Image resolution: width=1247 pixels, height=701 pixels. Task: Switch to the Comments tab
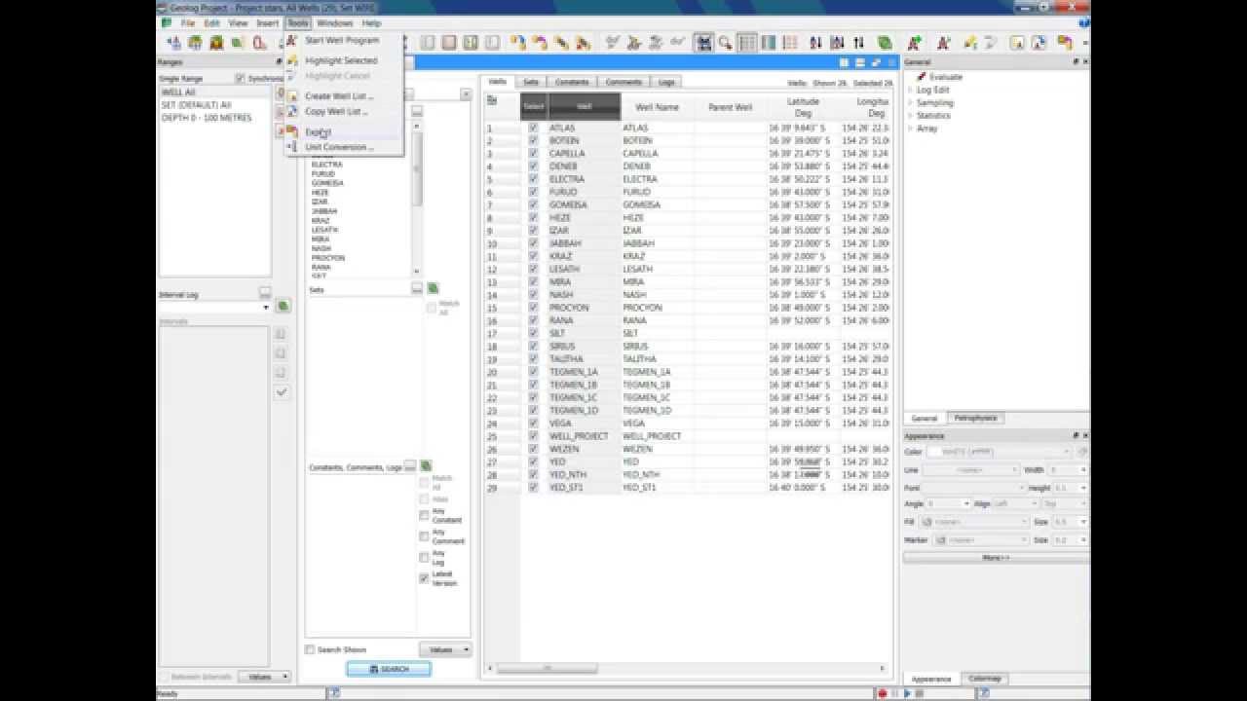point(623,83)
